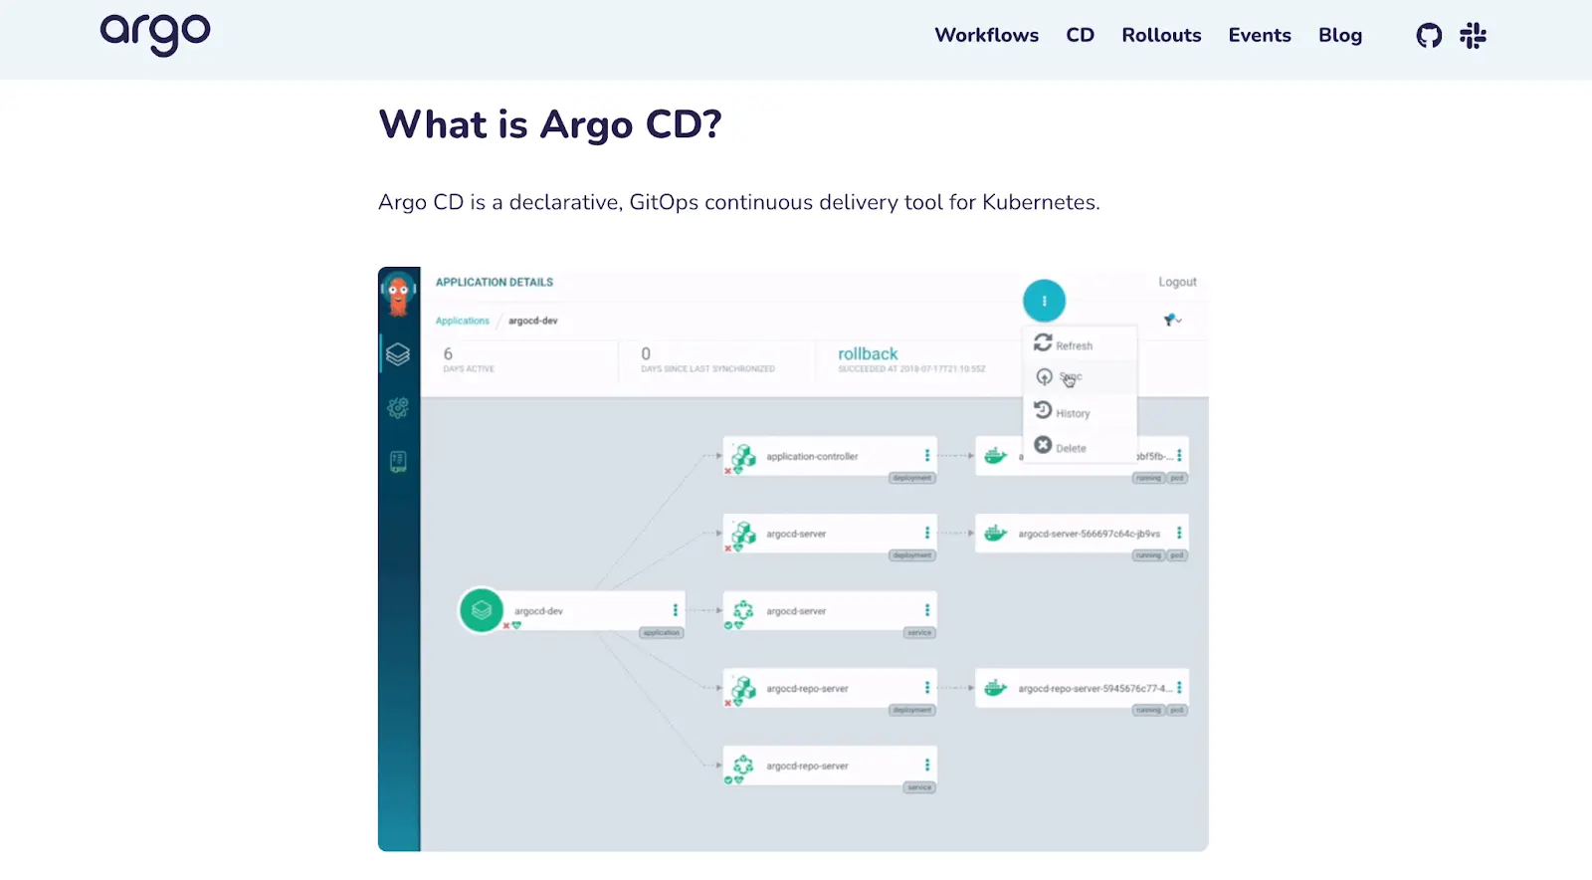The width and height of the screenshot is (1592, 880).
Task: Select the applications layers sidebar icon
Action: tap(398, 354)
